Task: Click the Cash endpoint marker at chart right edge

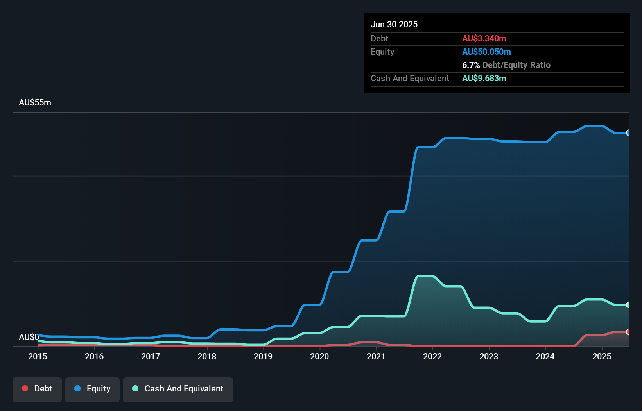Action: click(628, 305)
